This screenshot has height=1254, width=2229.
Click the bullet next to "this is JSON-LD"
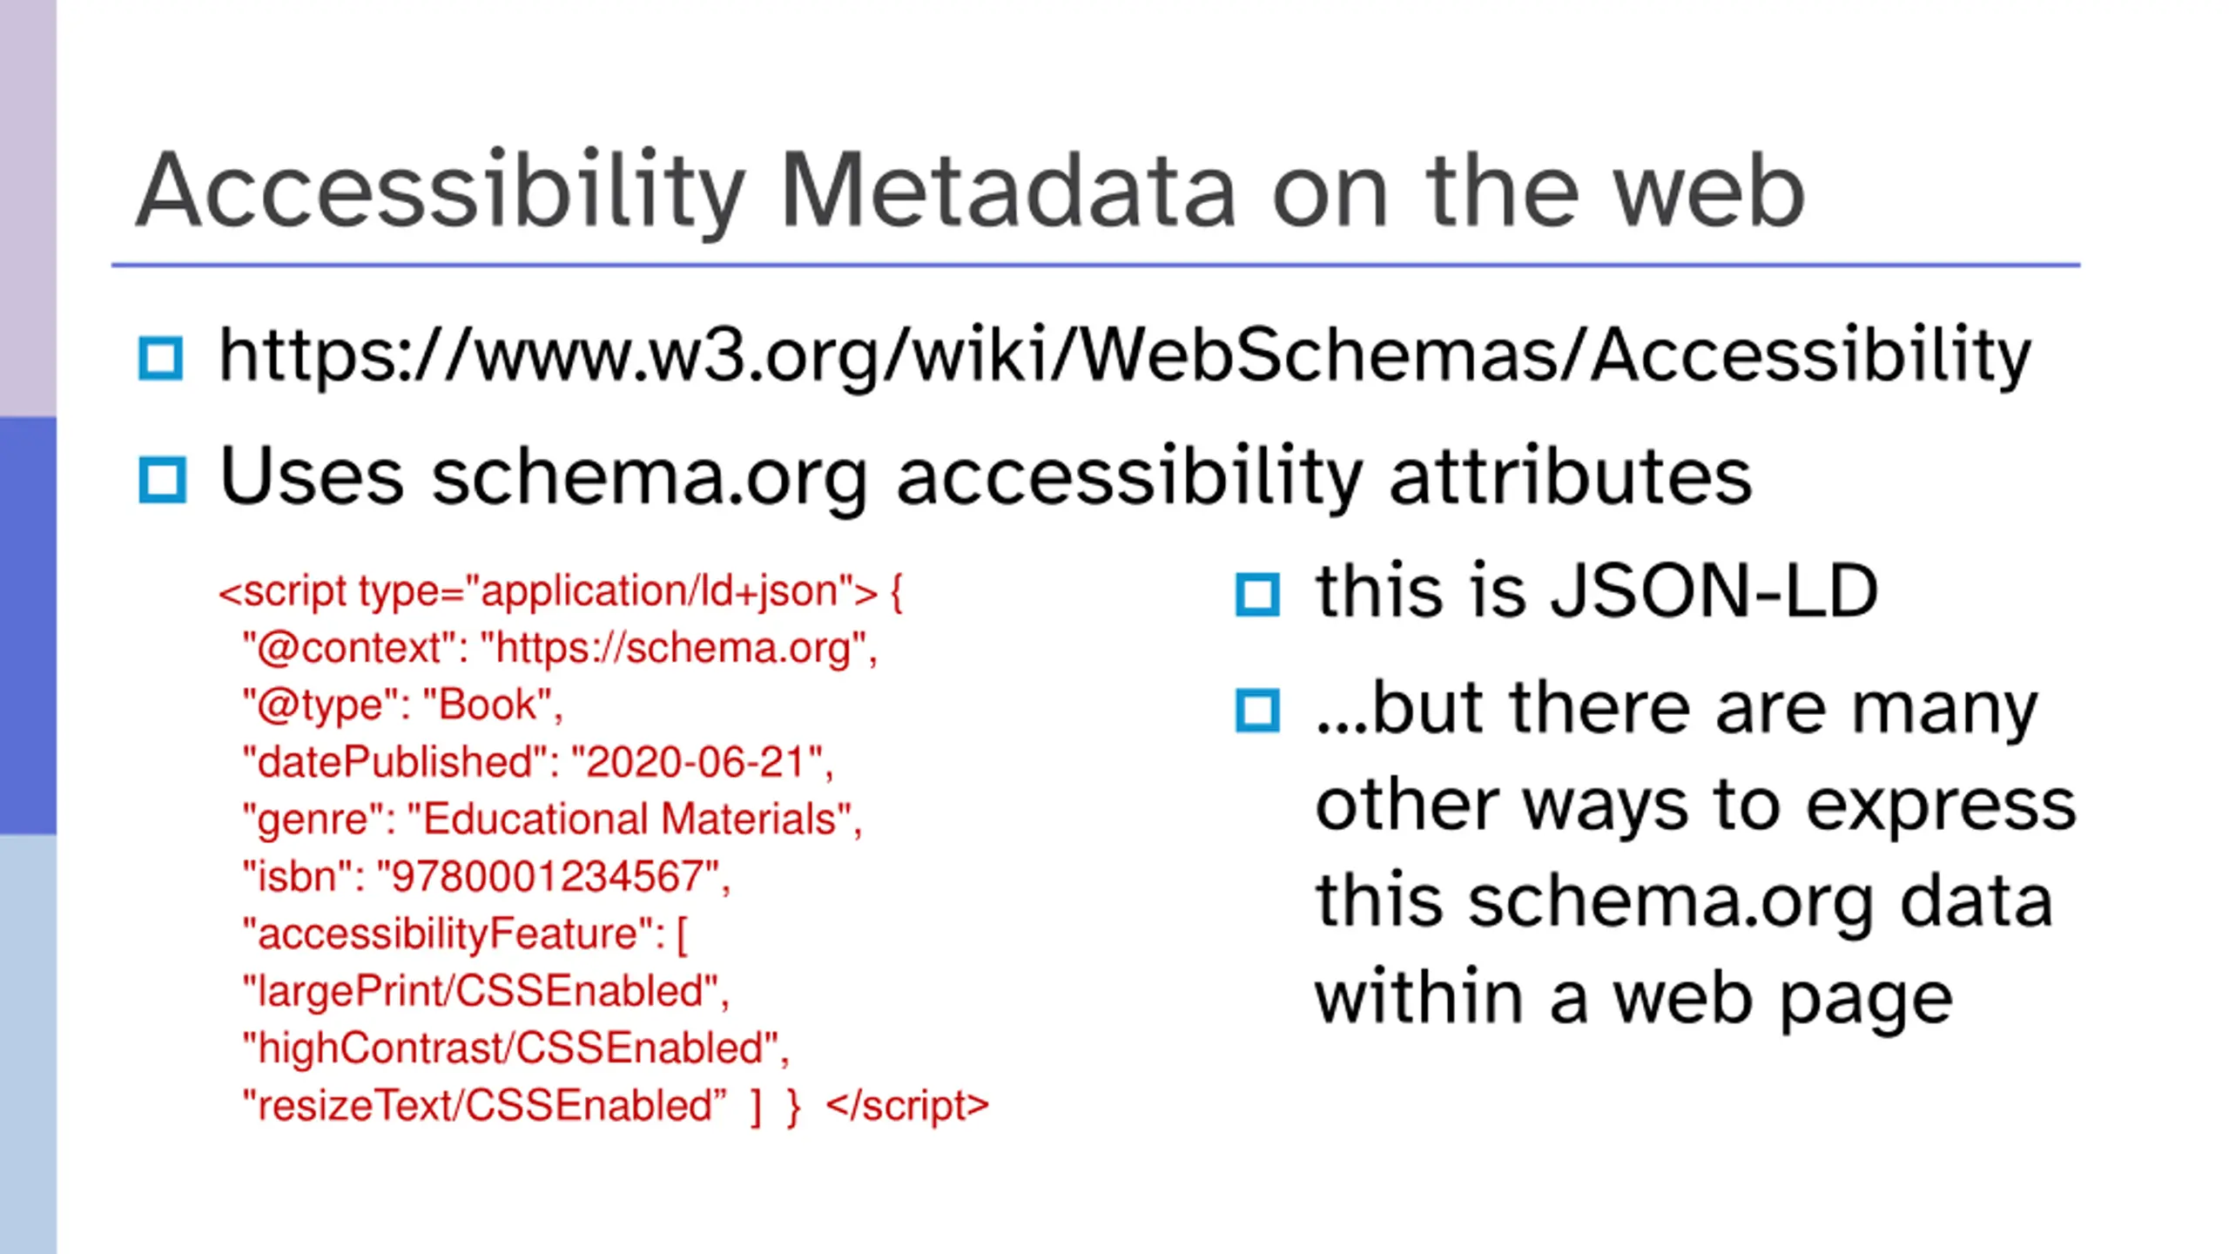1257,595
